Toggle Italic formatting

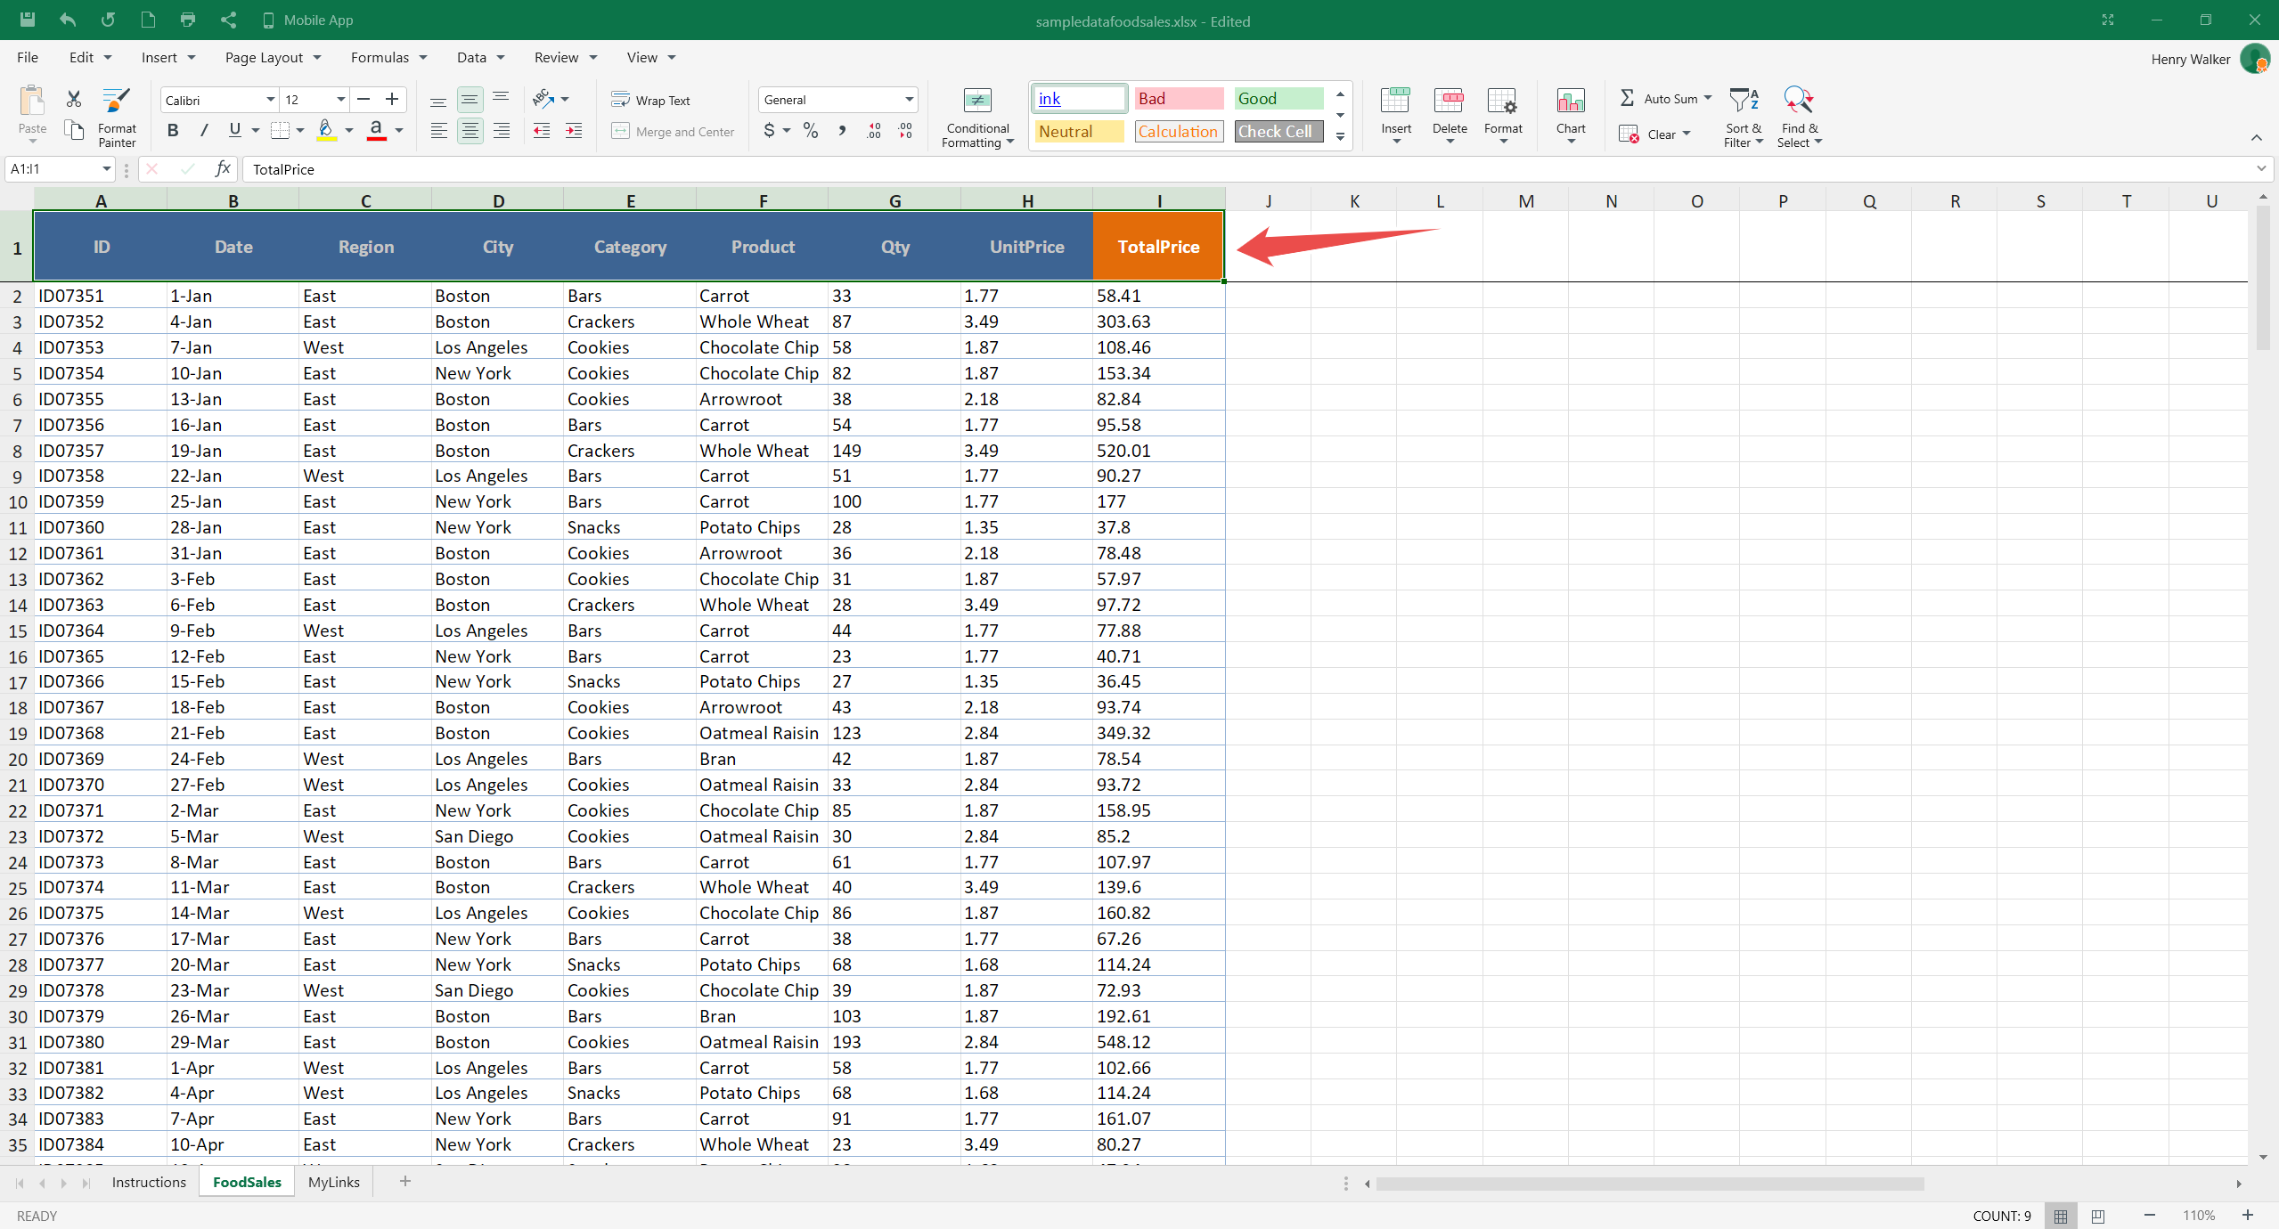click(204, 131)
